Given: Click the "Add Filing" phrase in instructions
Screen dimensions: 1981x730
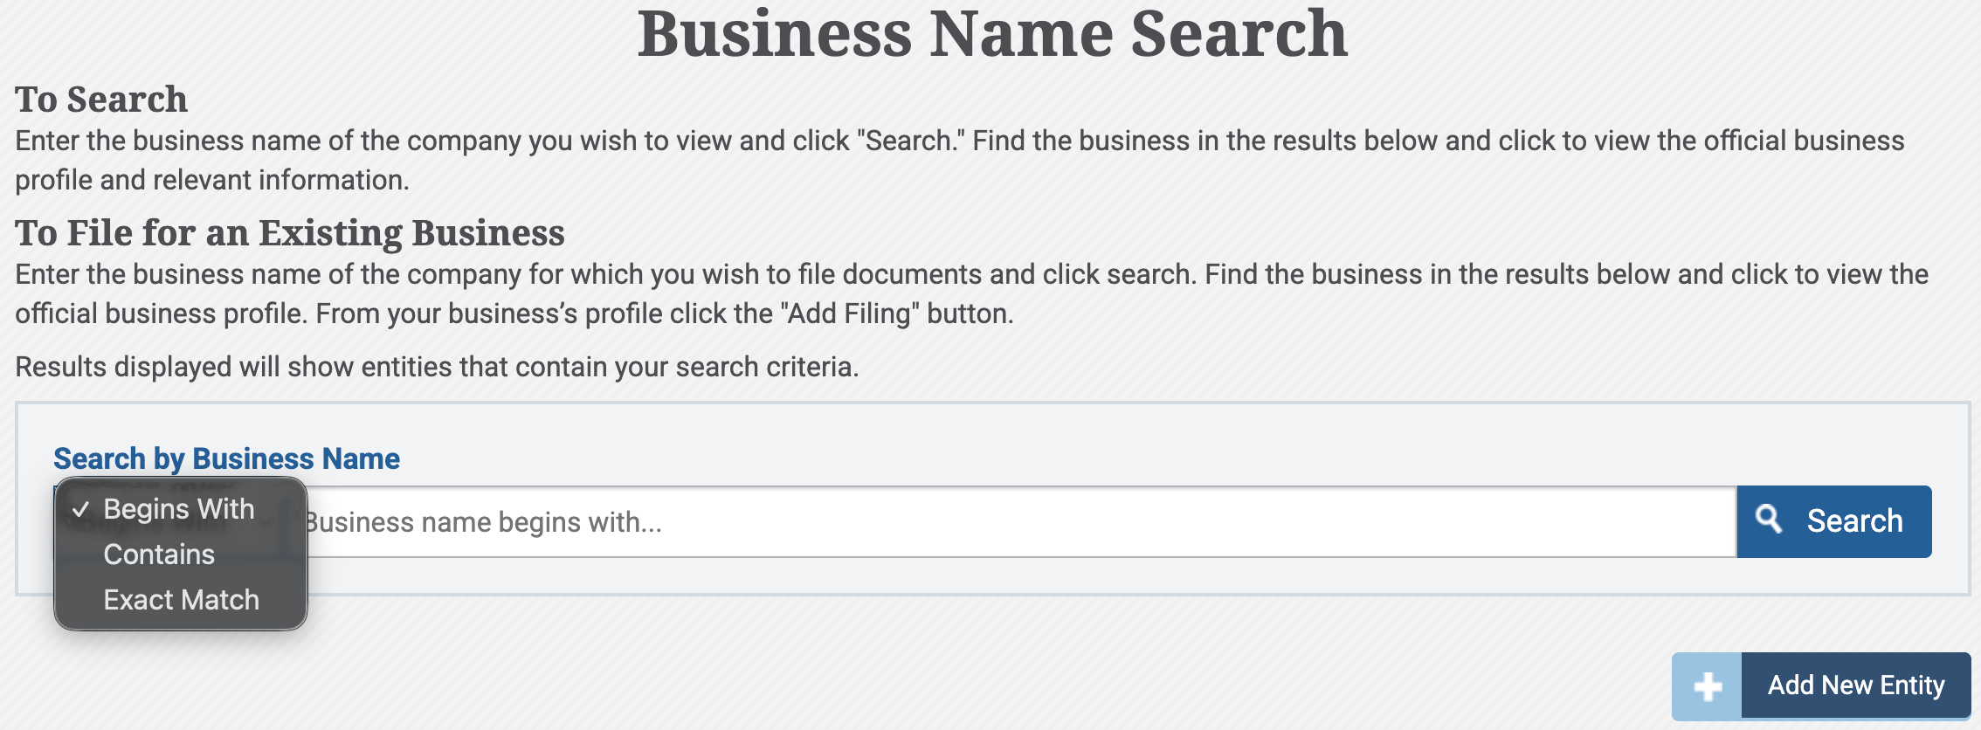Looking at the screenshot, I should pyautogui.click(x=849, y=313).
